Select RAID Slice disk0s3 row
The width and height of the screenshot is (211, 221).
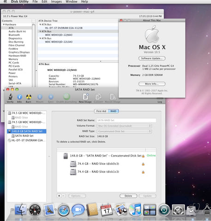point(106,164)
